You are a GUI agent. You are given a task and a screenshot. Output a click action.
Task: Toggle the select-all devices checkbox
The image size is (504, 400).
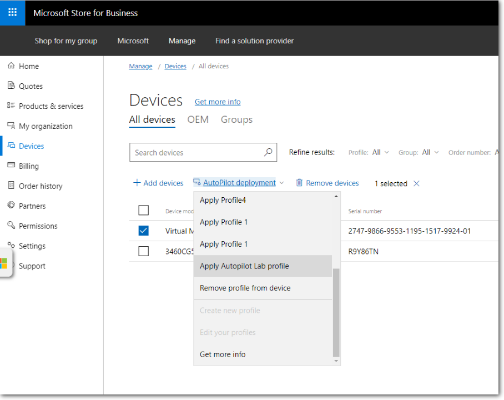144,211
